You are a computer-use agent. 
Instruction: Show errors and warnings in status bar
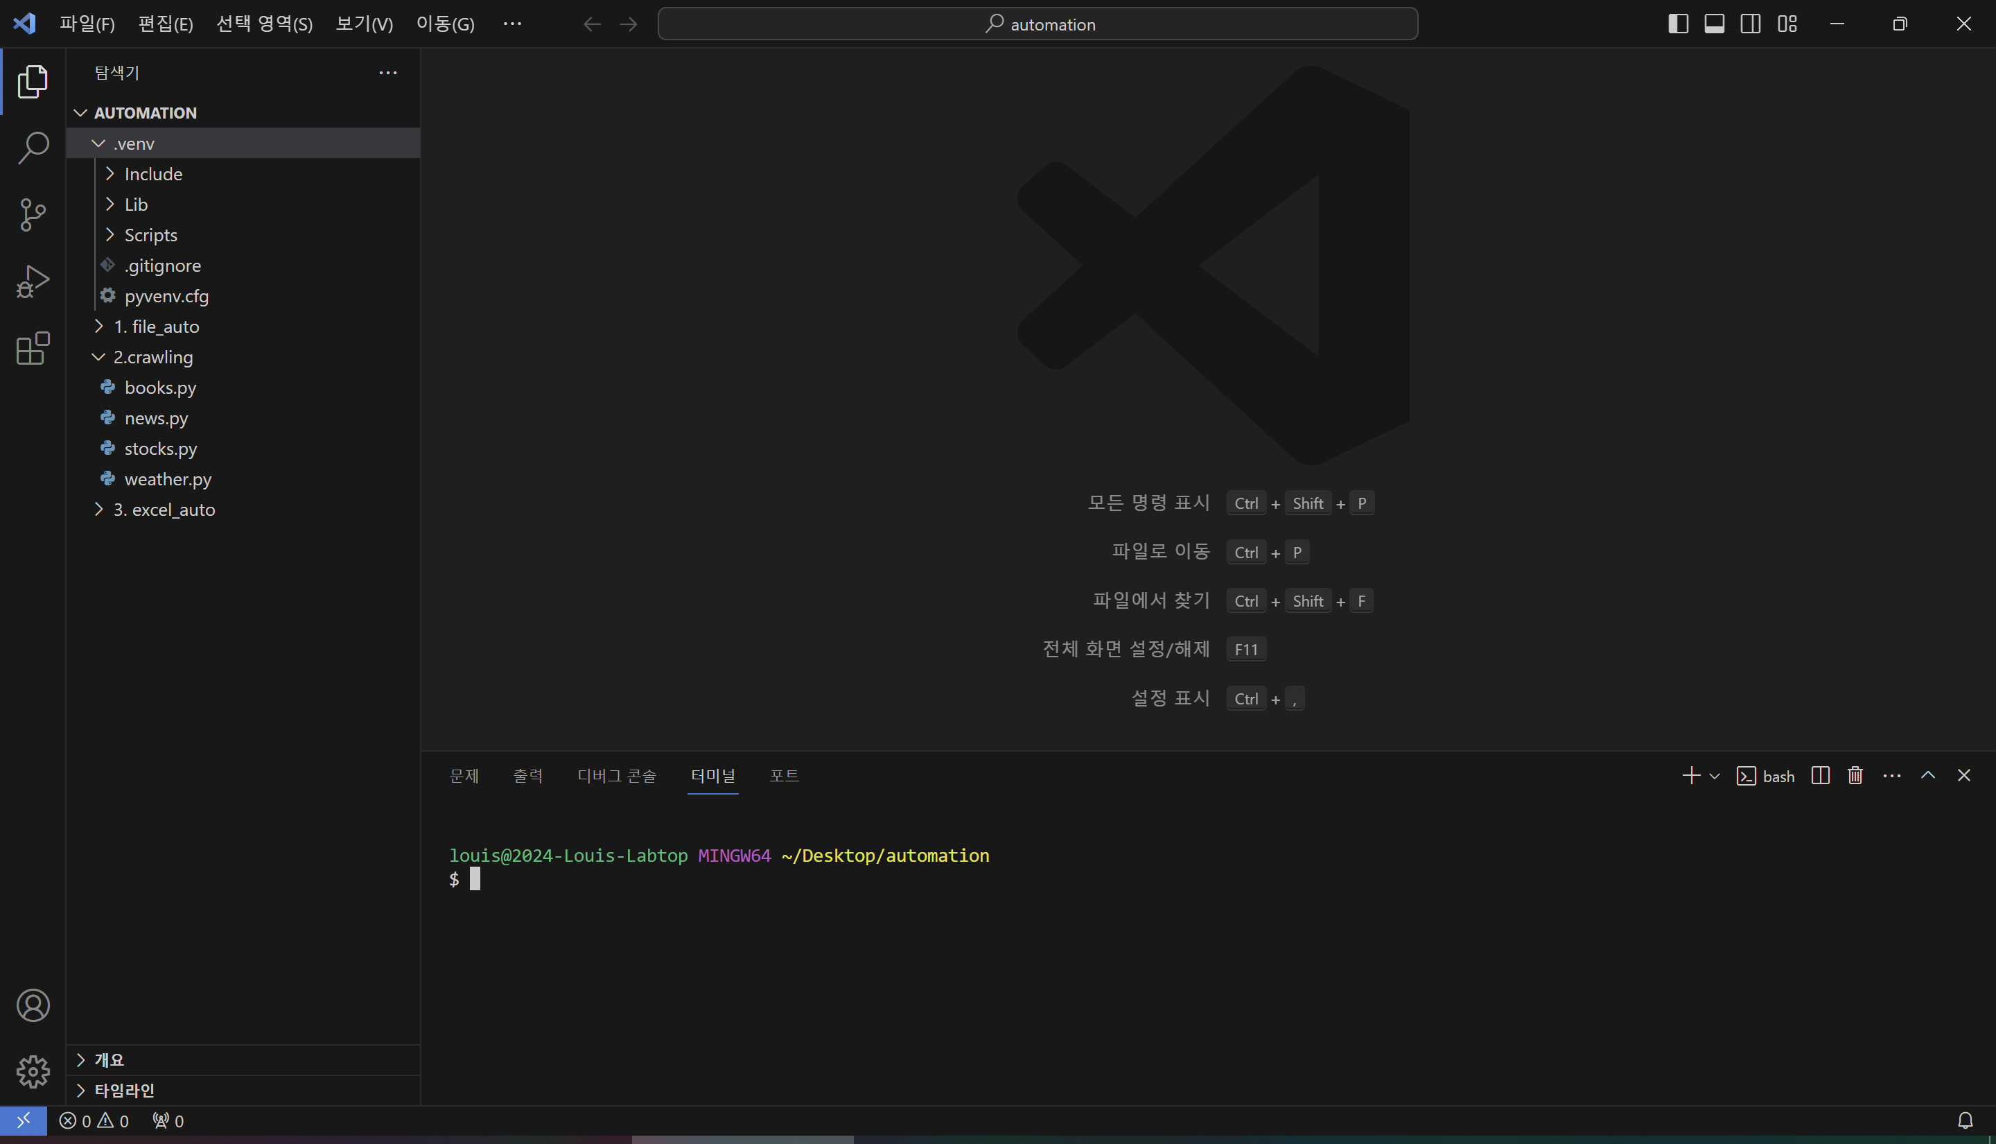pyautogui.click(x=94, y=1121)
